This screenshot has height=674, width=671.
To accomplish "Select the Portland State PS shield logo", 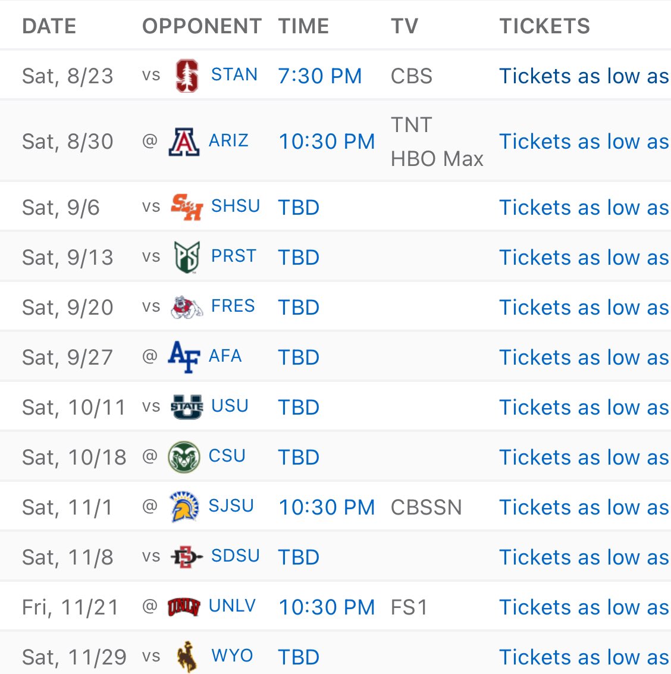I will coord(187,257).
